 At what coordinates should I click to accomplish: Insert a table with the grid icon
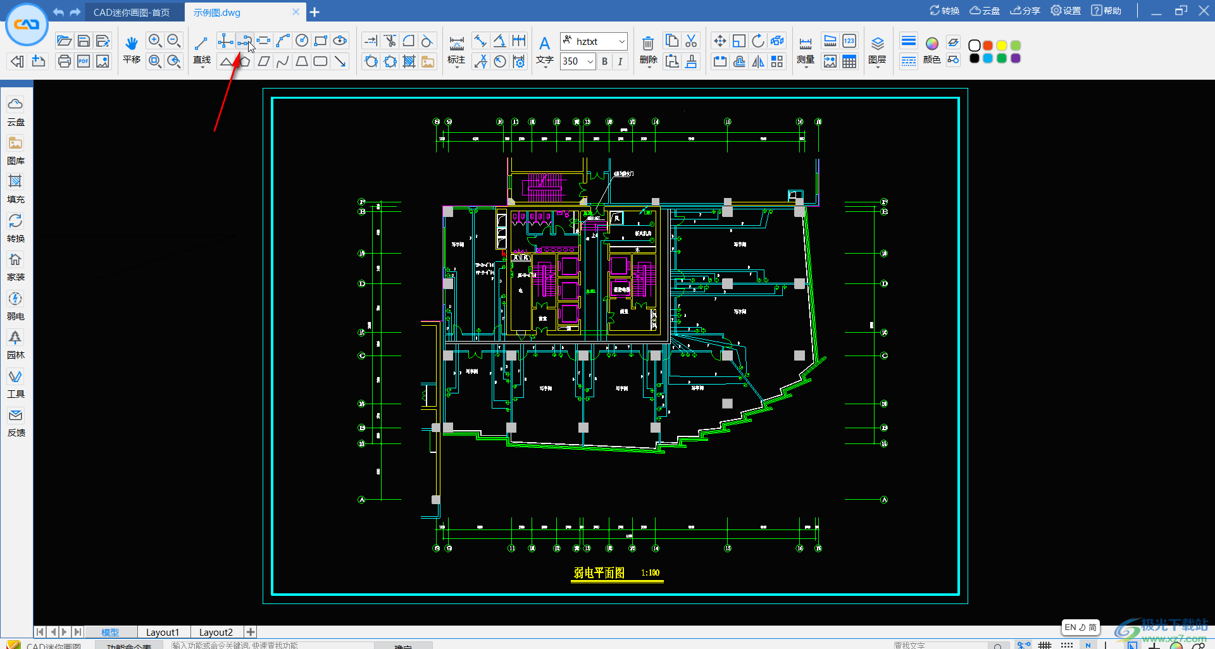click(849, 61)
